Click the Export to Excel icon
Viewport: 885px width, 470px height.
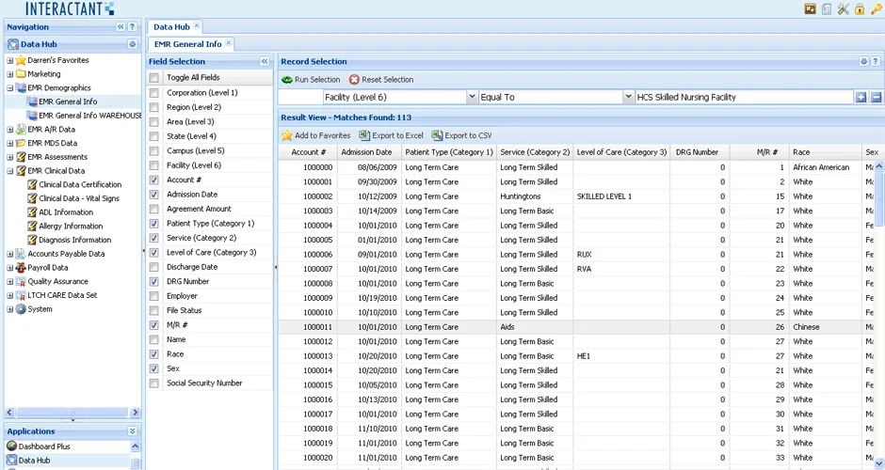coord(364,135)
